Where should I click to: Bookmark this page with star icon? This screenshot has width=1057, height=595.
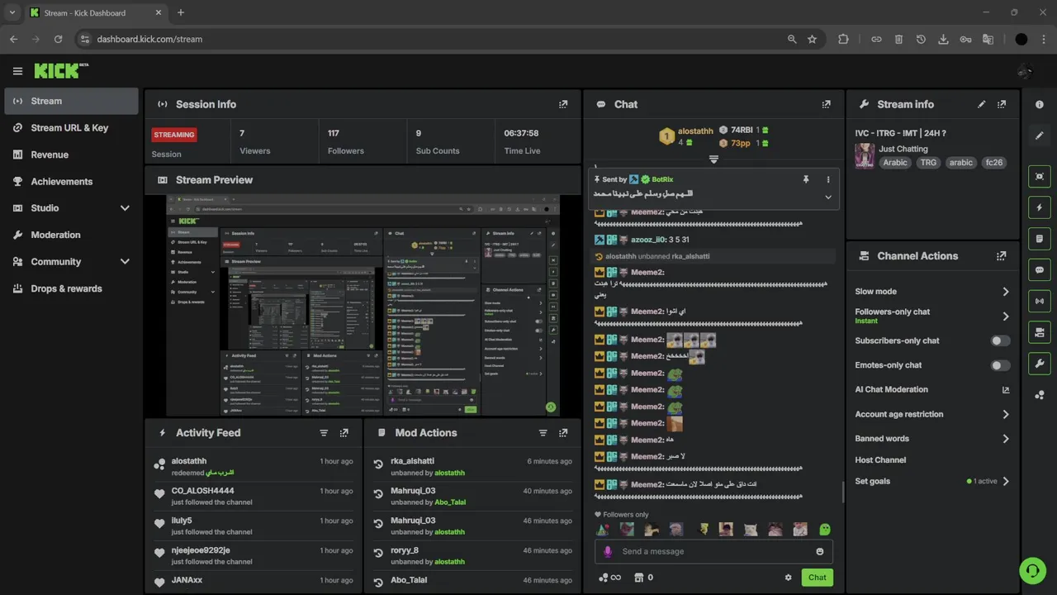click(812, 39)
